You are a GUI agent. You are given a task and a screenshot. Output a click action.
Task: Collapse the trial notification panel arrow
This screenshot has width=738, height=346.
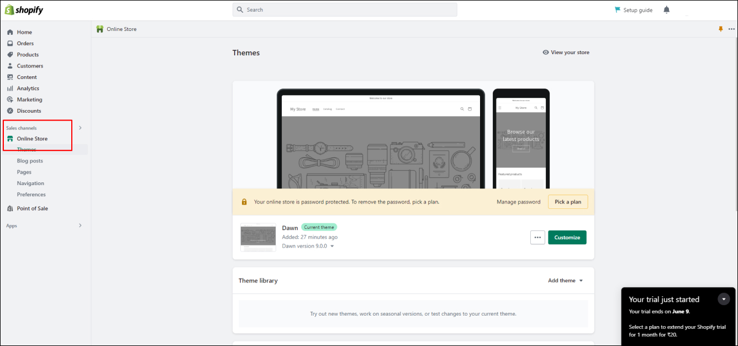724,299
